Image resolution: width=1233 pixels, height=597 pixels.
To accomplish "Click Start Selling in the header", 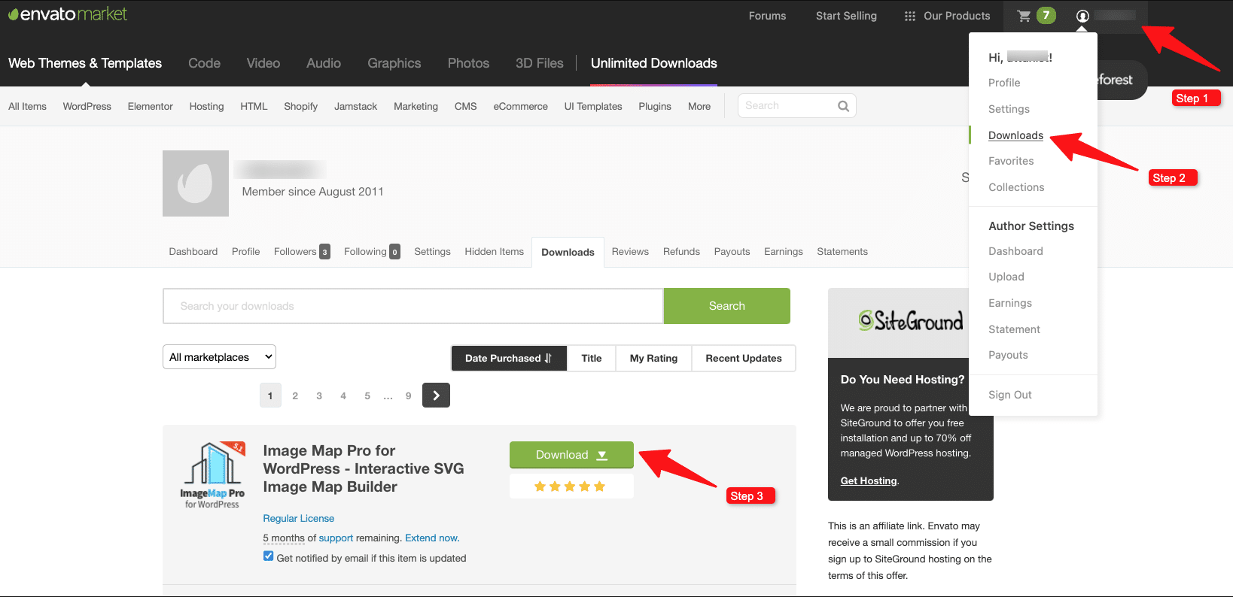I will point(846,16).
